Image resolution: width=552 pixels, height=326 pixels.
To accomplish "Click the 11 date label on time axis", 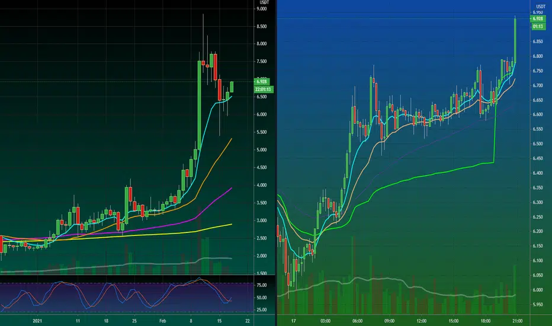I will (x=78, y=321).
